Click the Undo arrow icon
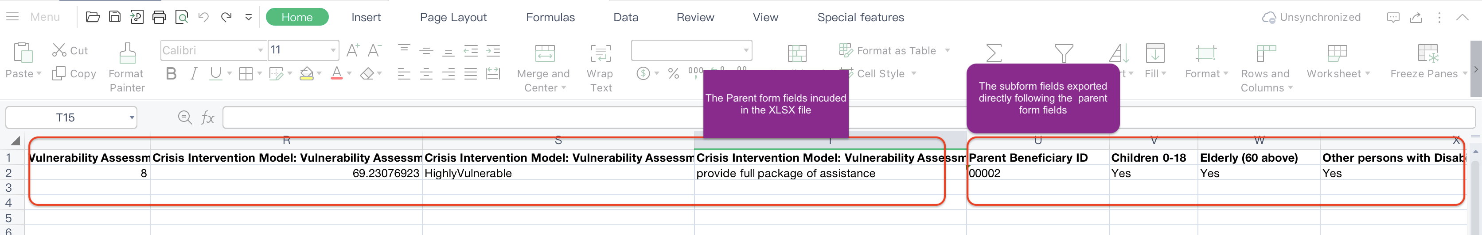 tap(204, 17)
